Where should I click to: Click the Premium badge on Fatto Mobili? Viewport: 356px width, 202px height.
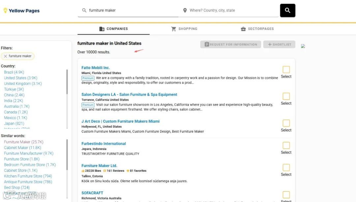tap(88, 78)
